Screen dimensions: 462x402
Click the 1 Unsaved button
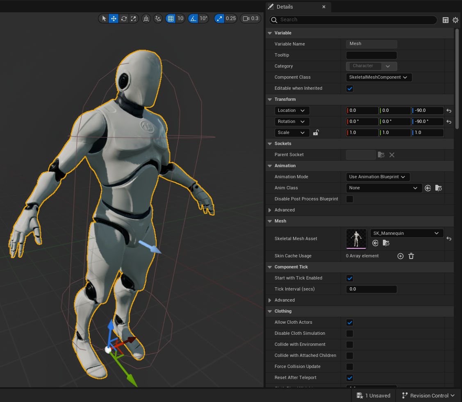click(x=373, y=395)
